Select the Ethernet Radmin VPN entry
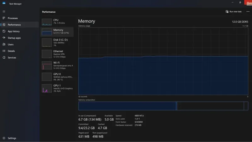This screenshot has width=252, height=142. [x=57, y=54]
